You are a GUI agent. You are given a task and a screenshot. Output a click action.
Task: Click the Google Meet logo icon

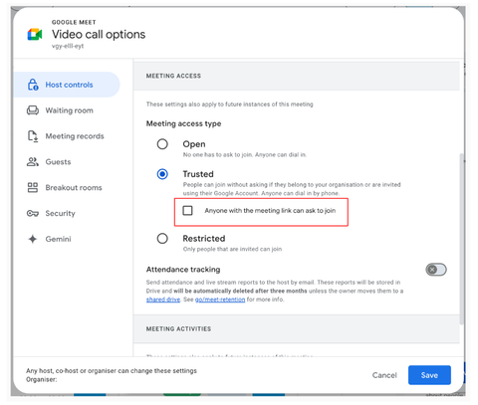pos(35,34)
